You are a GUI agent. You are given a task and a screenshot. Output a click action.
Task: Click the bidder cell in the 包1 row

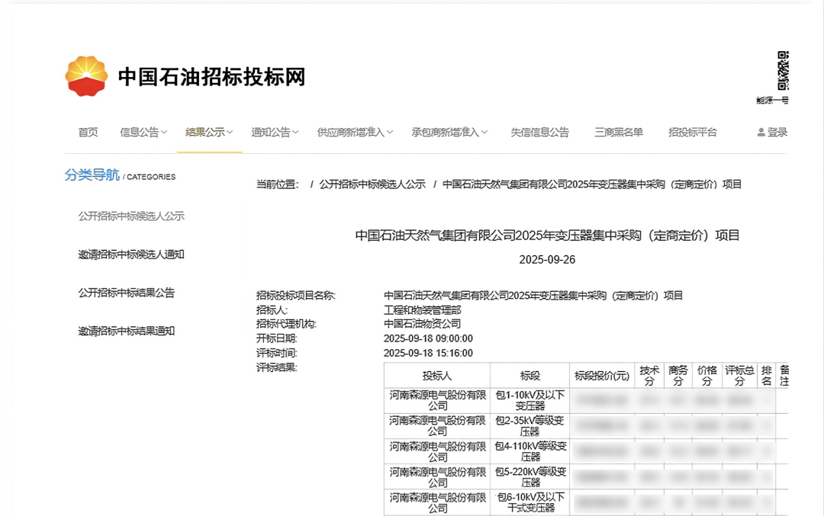[437, 400]
